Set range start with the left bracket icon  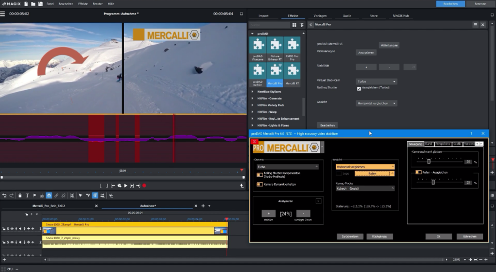(x=101, y=186)
